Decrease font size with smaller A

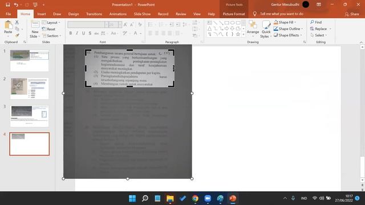pyautogui.click(x=132, y=24)
